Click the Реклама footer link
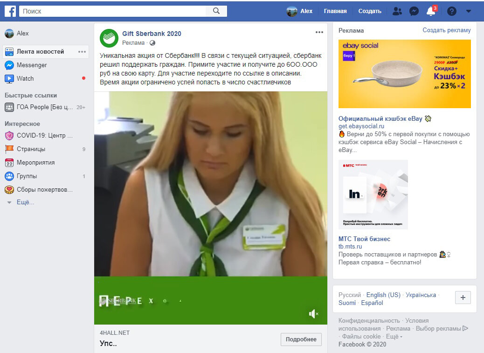The image size is (484, 353). point(398,329)
